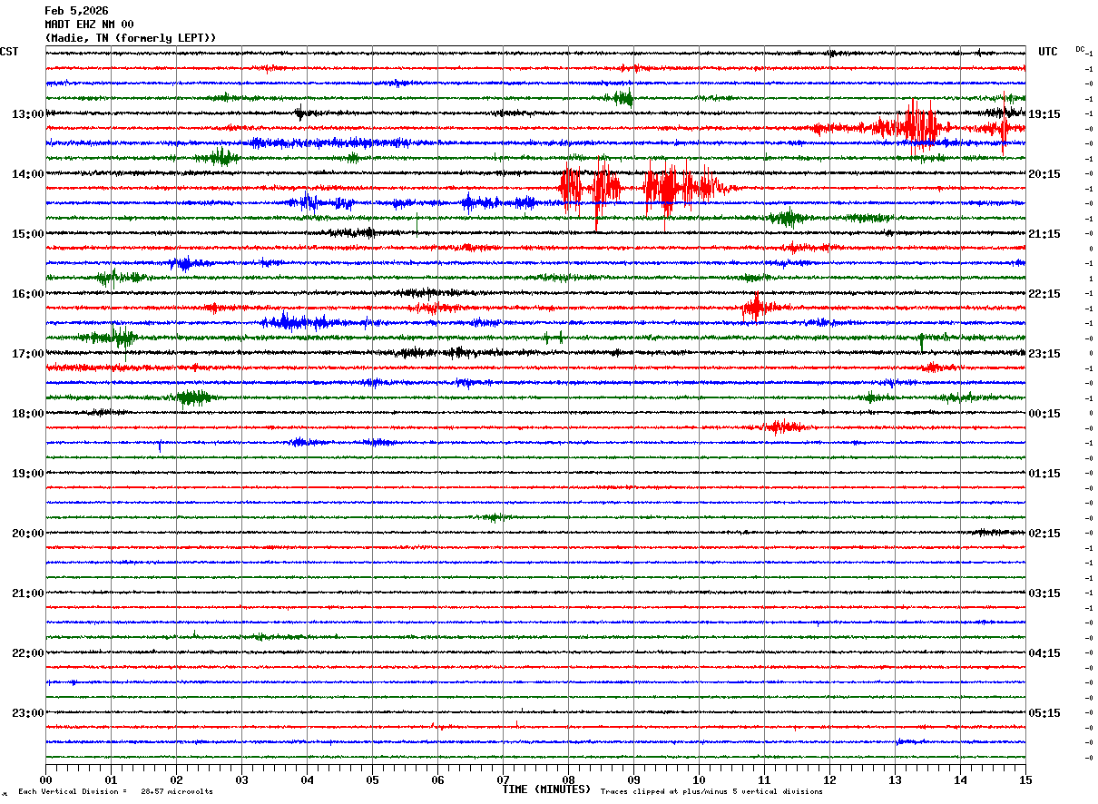The height and width of the screenshot is (804, 1098).
Task: Click minute 12 on the time axis
Action: pyautogui.click(x=829, y=779)
